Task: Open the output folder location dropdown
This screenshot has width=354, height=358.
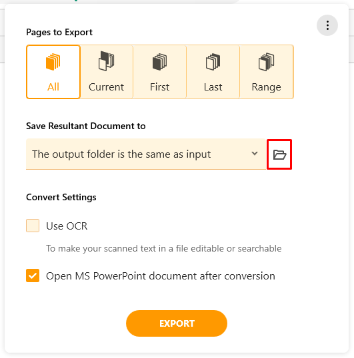Action: coord(146,154)
